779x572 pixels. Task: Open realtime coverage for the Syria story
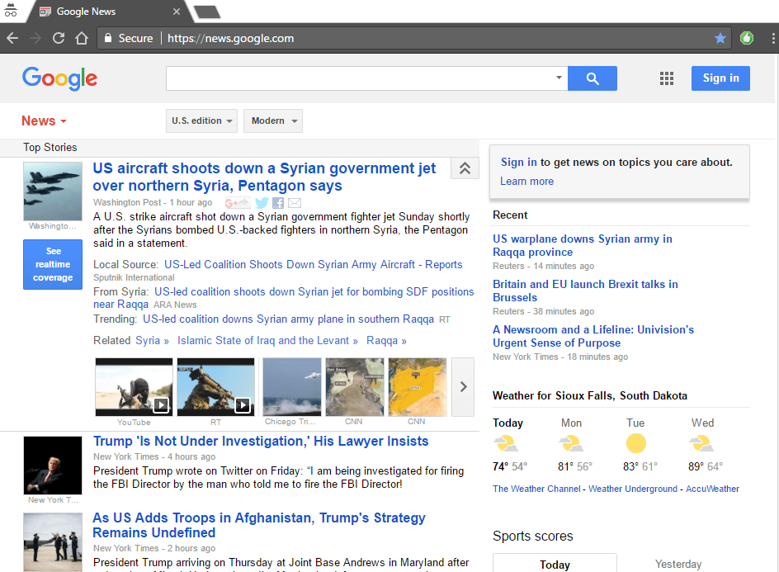pyautogui.click(x=53, y=264)
